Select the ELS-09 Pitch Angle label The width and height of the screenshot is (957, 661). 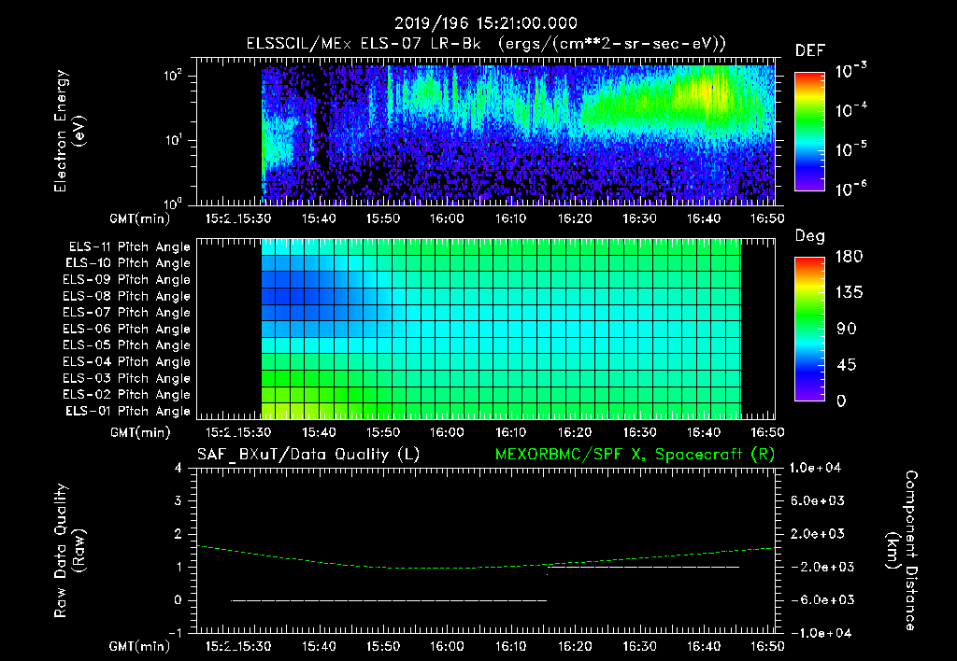coord(127,279)
